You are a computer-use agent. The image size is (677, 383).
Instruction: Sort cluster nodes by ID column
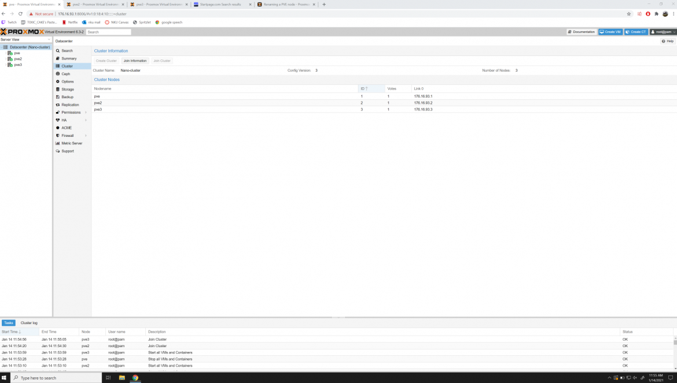tap(371, 89)
